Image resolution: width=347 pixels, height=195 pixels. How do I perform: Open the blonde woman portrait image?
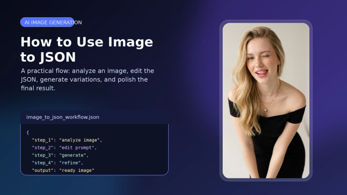tap(266, 101)
